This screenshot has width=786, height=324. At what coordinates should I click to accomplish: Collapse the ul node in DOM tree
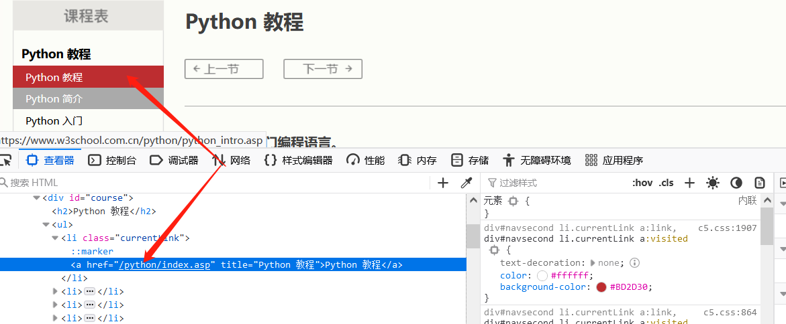click(46, 225)
